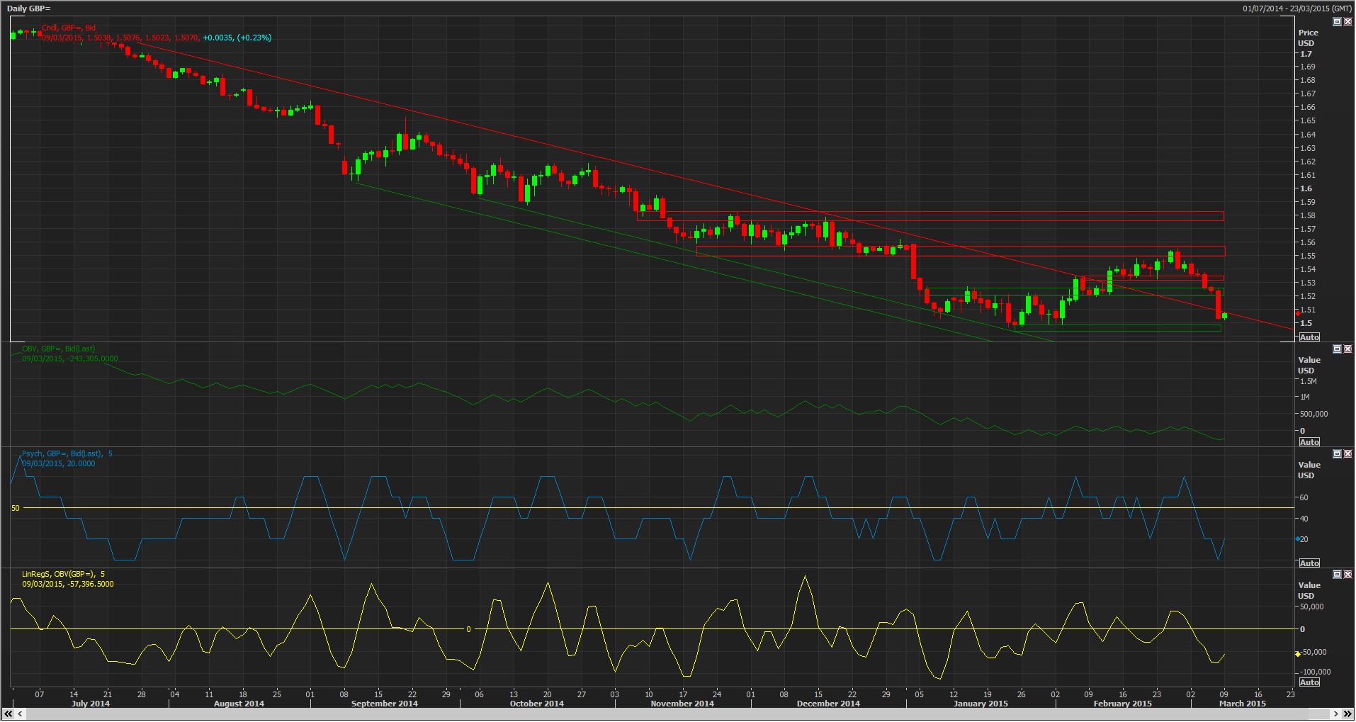Click the 1.7 price axis label
Viewport: 1356px width, 722px height.
coord(1305,54)
